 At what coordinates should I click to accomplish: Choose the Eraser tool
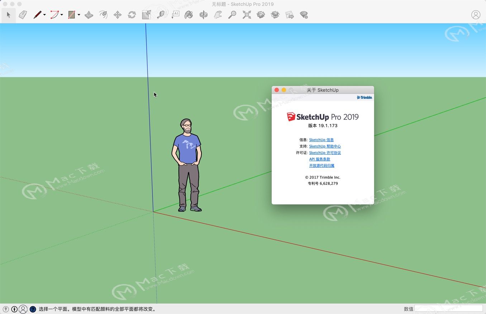point(23,15)
